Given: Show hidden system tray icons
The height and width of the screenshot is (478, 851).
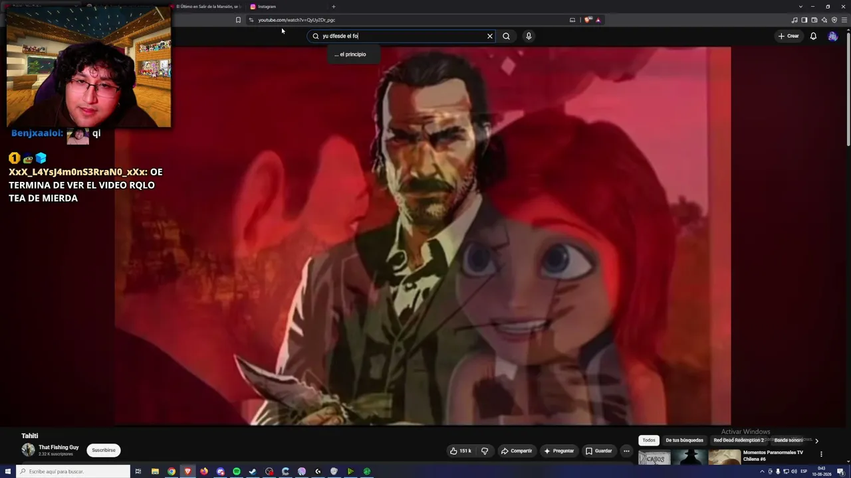Looking at the screenshot, I should click(762, 471).
